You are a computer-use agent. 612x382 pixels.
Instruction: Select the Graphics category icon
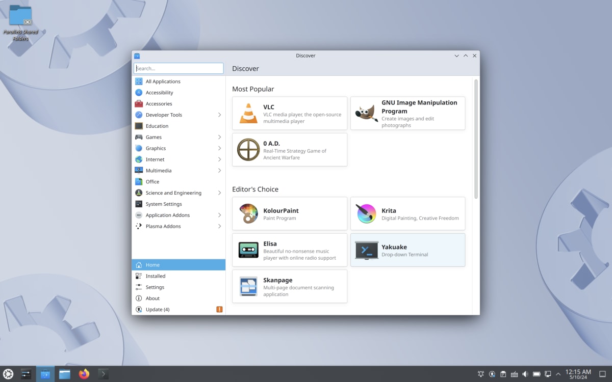[139, 148]
